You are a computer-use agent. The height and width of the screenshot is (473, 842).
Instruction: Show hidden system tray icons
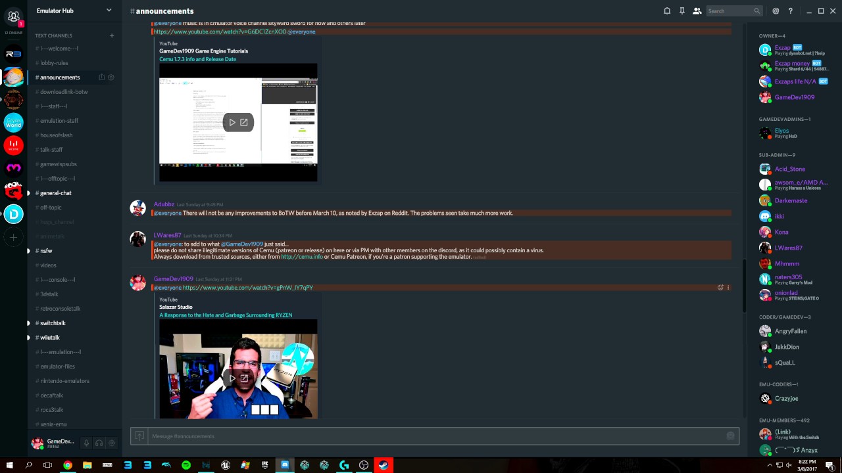pos(770,465)
